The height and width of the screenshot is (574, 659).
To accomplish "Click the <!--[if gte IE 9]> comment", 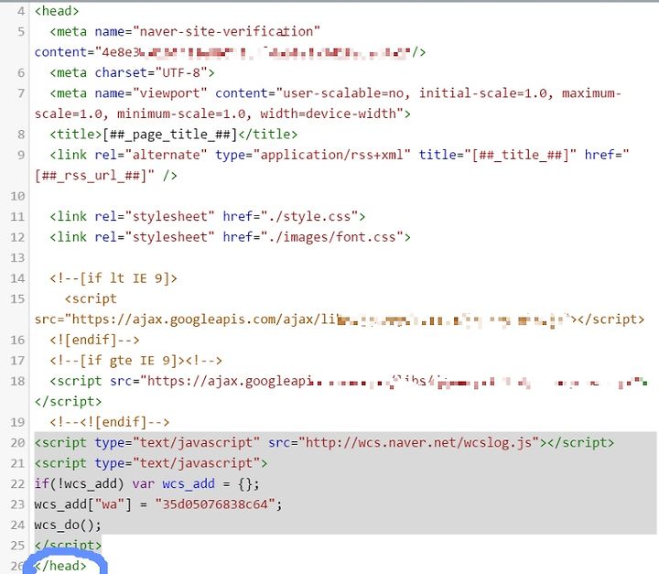I will (117, 361).
